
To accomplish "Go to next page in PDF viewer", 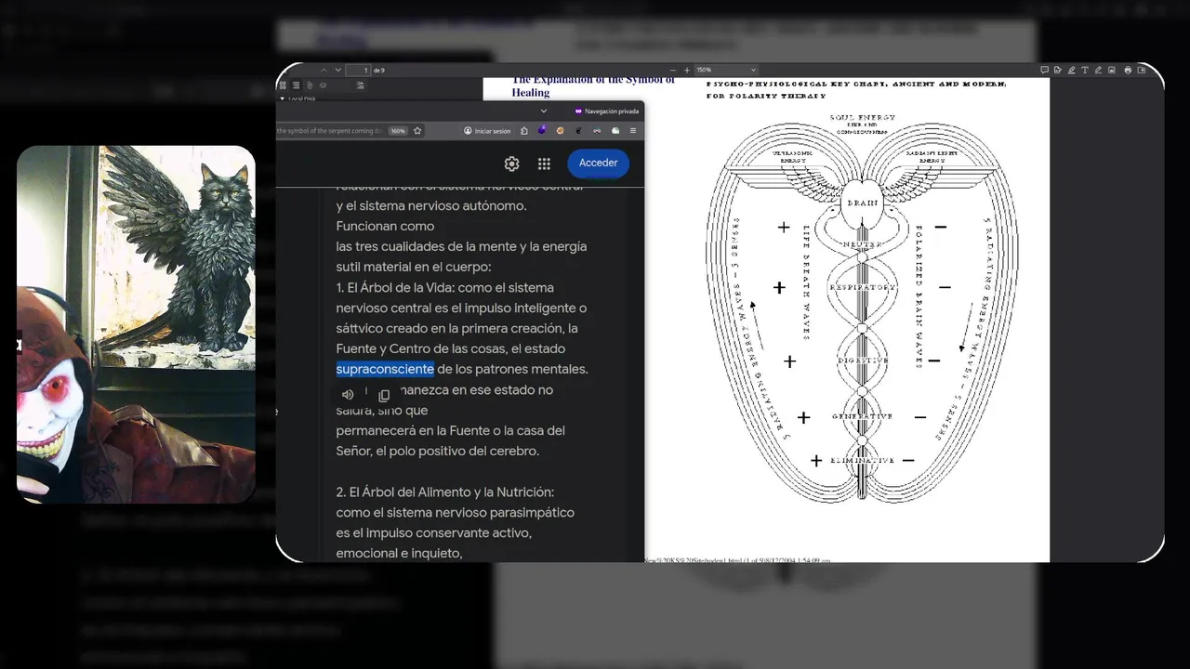I will [338, 70].
